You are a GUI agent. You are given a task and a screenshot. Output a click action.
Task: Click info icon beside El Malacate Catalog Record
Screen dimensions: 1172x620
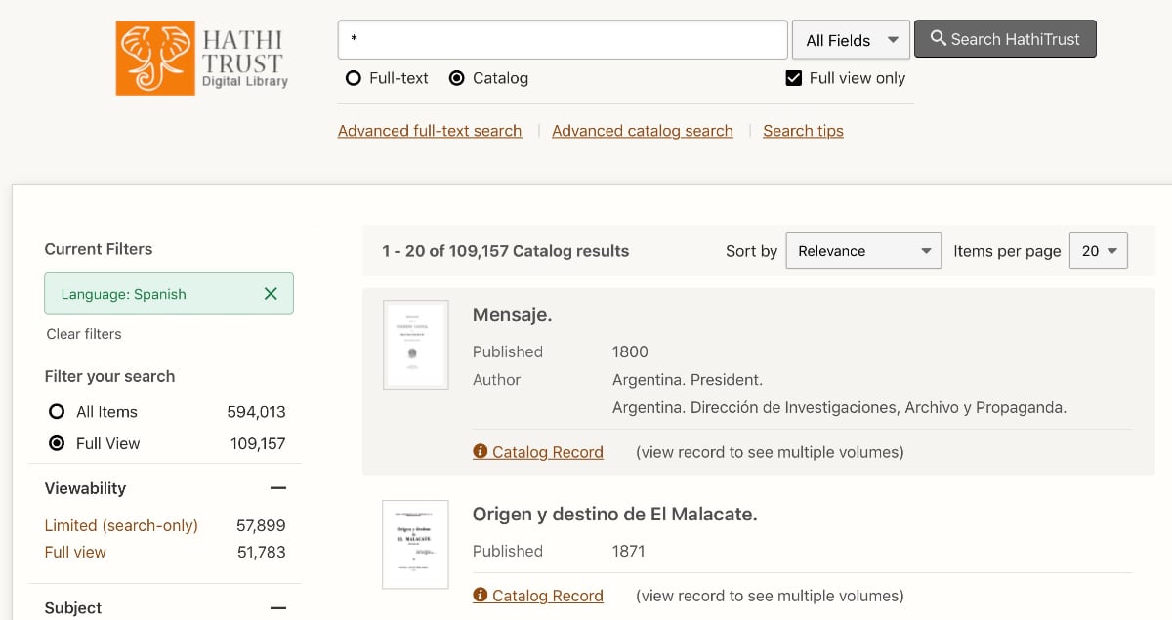[x=480, y=596]
